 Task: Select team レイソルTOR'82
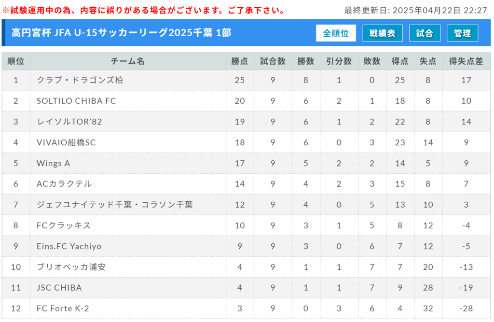click(x=69, y=122)
